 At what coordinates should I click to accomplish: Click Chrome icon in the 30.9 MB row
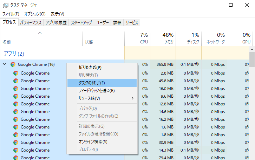pos(16,142)
